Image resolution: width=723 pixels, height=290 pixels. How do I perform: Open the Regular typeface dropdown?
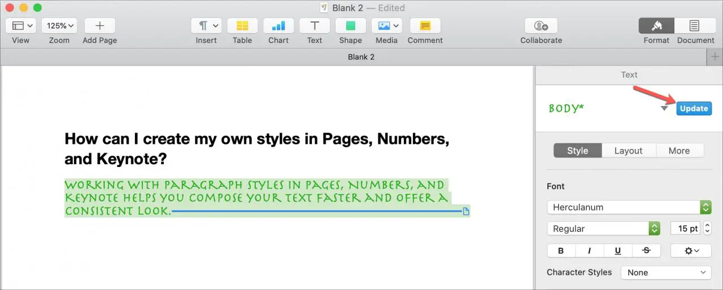click(603, 229)
